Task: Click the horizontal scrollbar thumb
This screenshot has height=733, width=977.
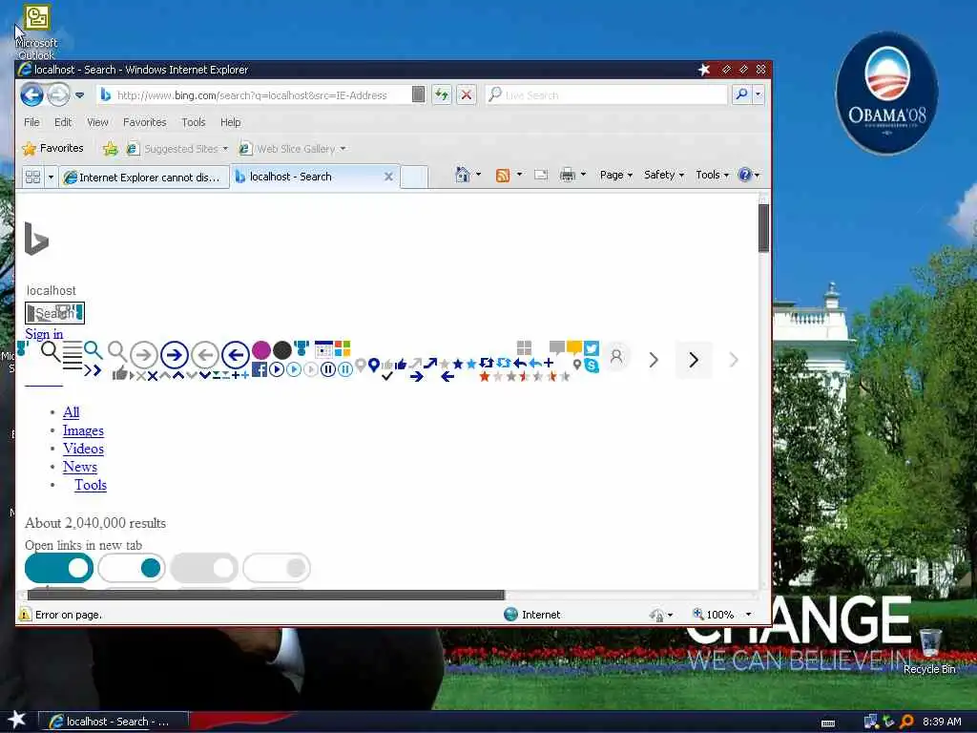Action: [265, 596]
